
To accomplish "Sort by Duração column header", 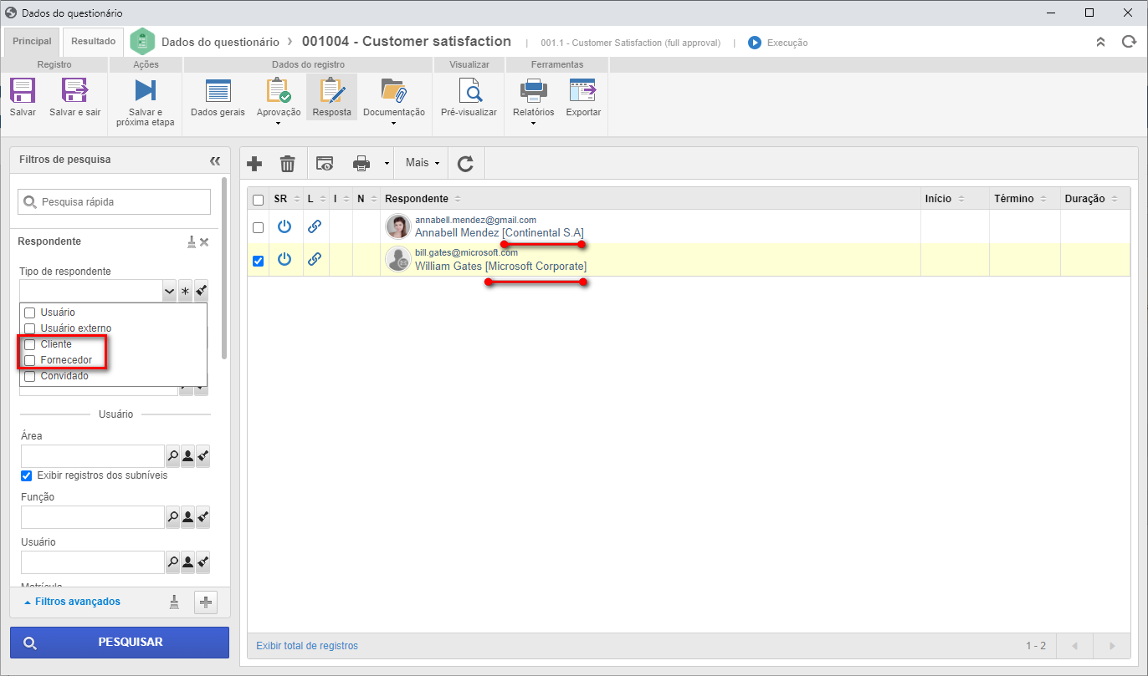I will point(1085,199).
